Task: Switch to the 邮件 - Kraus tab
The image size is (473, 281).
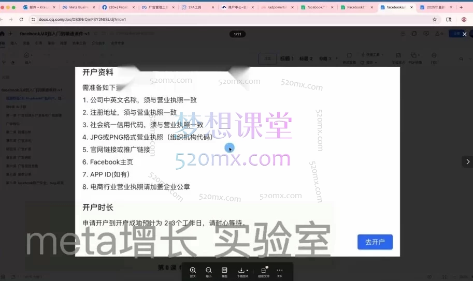Action: (x=39, y=7)
